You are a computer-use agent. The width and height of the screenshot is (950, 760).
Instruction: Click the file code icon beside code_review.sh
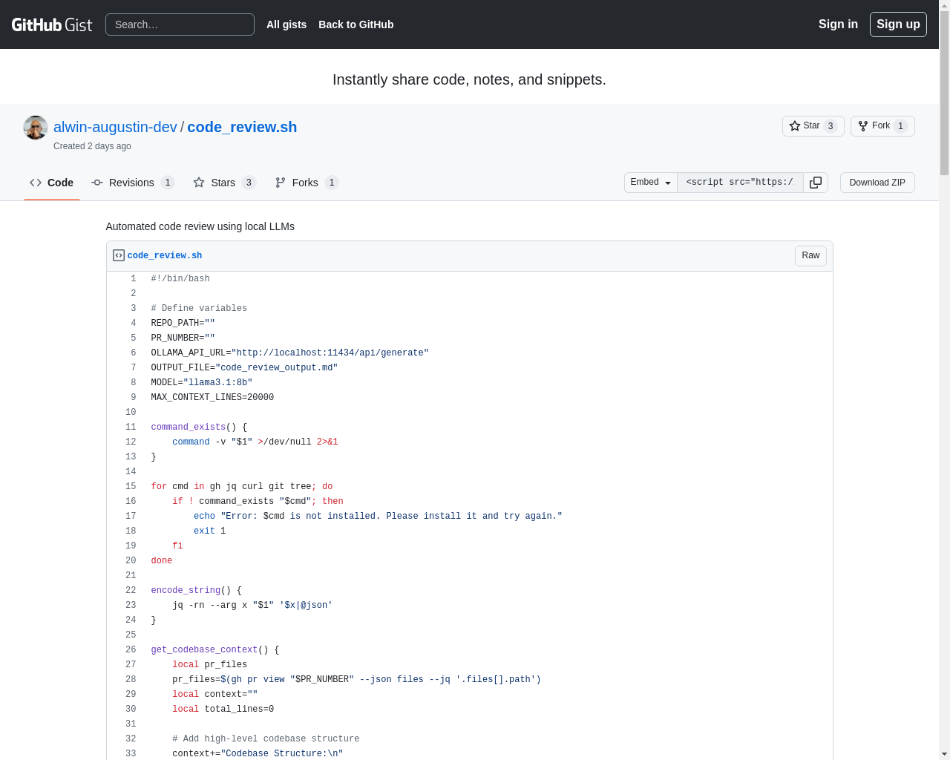[x=119, y=255]
